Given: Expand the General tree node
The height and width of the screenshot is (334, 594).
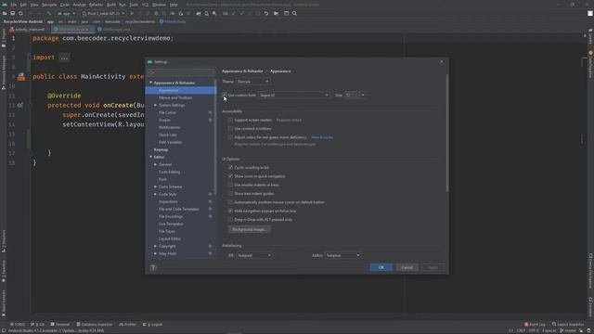Looking at the screenshot, I should point(155,164).
